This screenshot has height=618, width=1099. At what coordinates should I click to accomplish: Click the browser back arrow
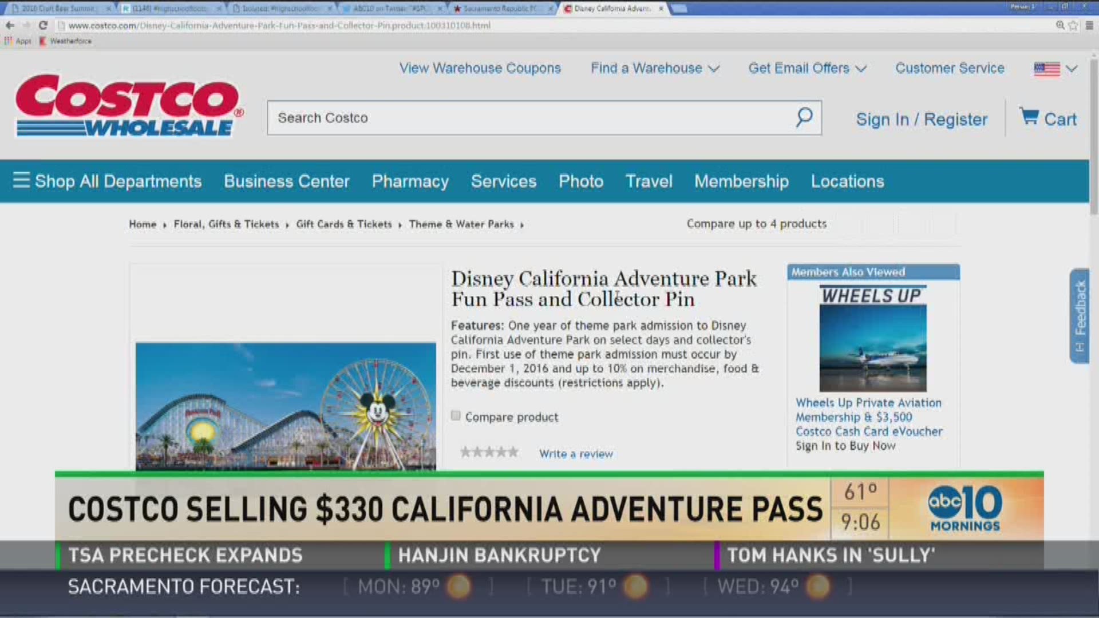click(x=10, y=25)
